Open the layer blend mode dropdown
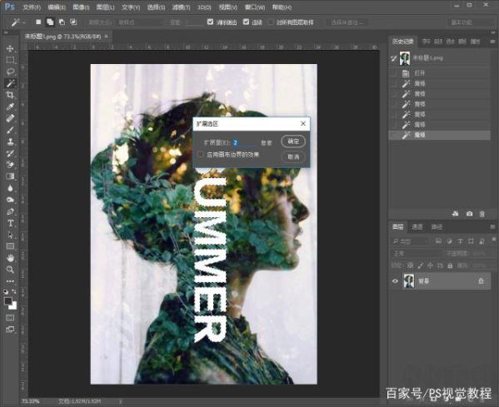Viewport: 499px width, 407px height. point(417,253)
